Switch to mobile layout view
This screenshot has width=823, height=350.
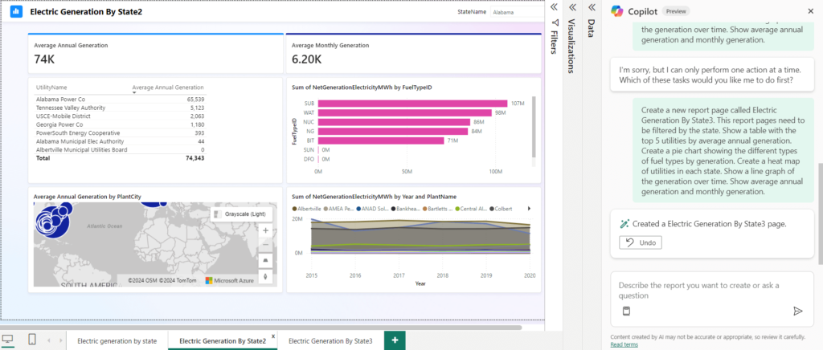(31, 340)
